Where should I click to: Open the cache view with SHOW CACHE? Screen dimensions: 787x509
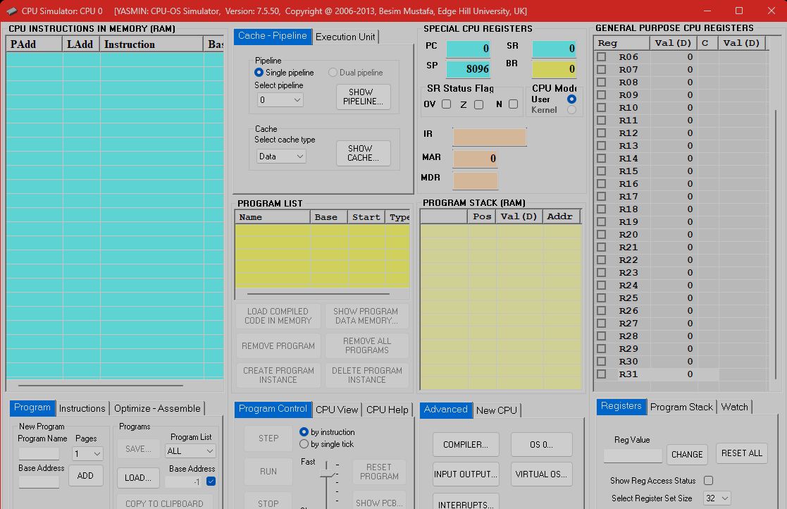coord(363,152)
